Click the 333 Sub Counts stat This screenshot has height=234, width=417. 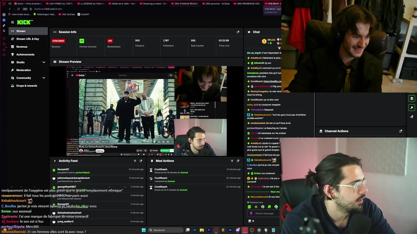197,43
